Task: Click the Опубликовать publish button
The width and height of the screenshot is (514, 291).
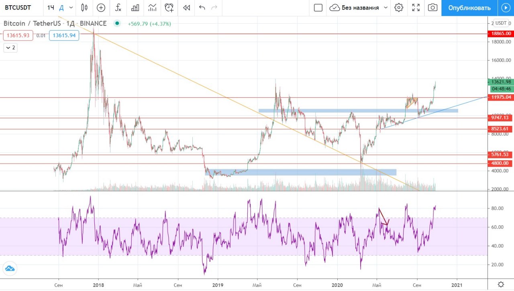Action: click(x=469, y=8)
